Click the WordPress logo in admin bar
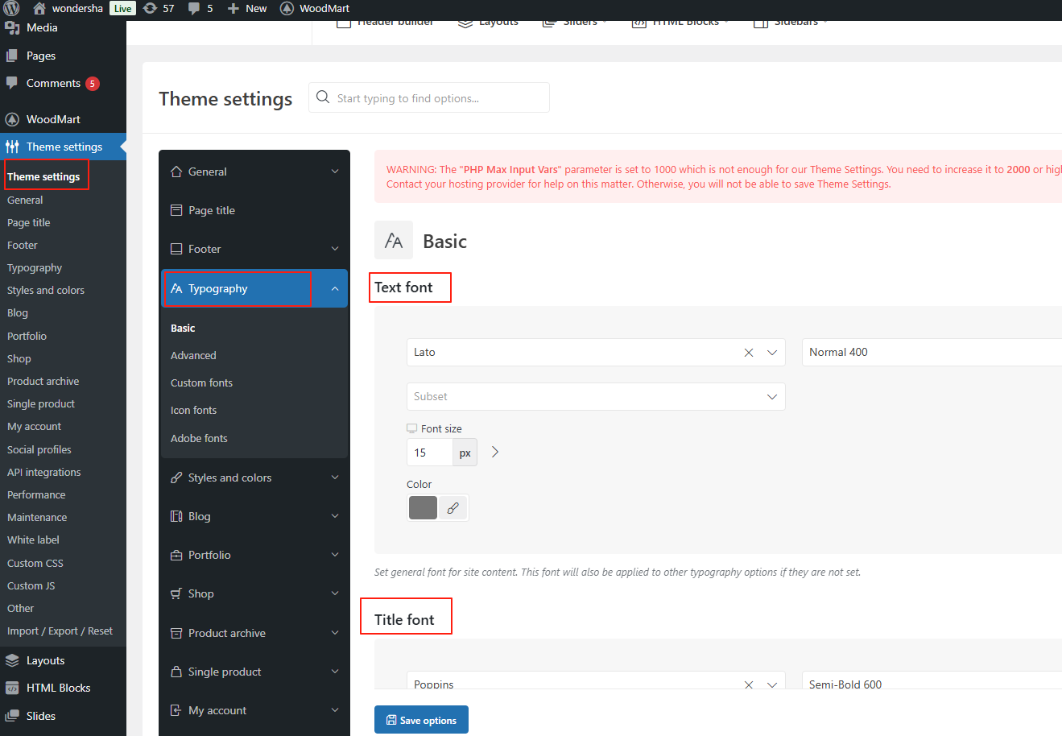 [x=11, y=9]
